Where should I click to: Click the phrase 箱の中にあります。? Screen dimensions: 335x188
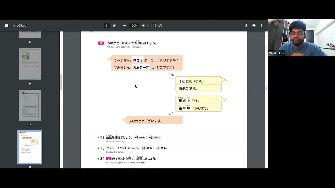193,108
